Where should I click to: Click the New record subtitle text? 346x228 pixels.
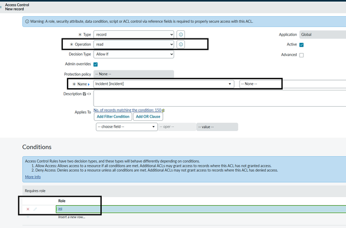15,9
